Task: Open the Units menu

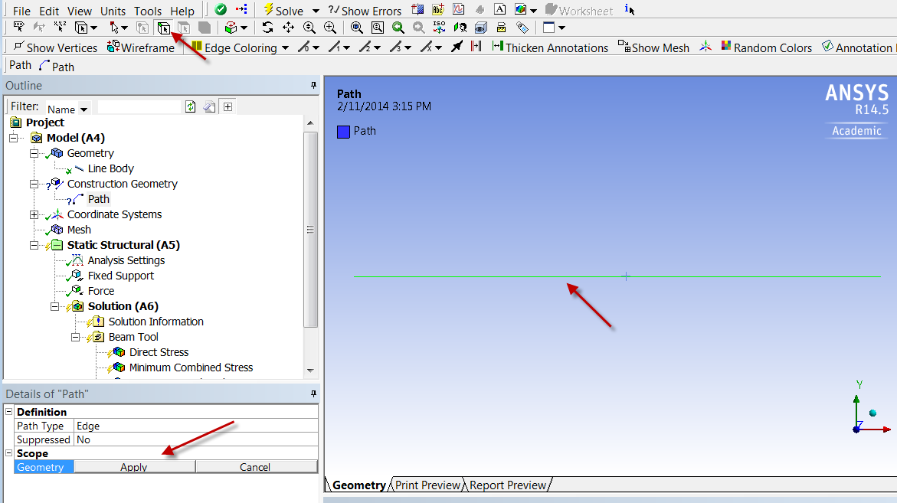Action: point(113,11)
